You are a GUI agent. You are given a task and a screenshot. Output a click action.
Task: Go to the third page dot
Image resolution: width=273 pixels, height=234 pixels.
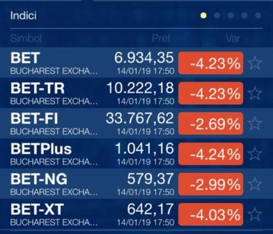(x=231, y=15)
